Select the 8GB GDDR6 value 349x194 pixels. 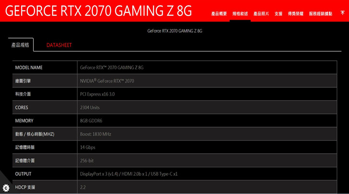click(91, 121)
